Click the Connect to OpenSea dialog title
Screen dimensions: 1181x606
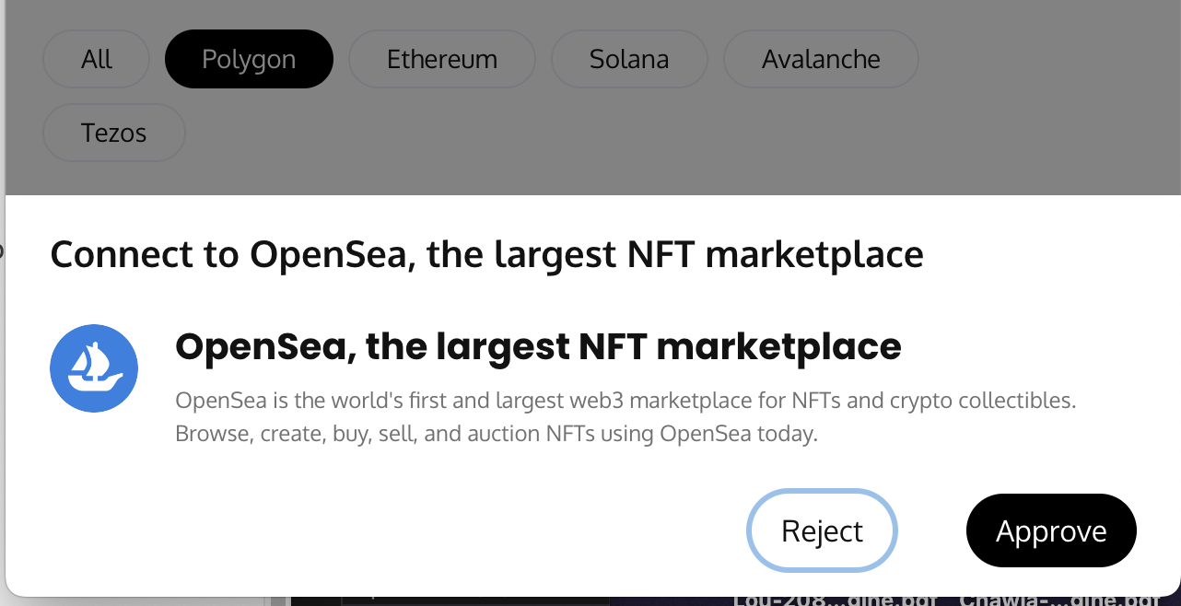coord(486,254)
